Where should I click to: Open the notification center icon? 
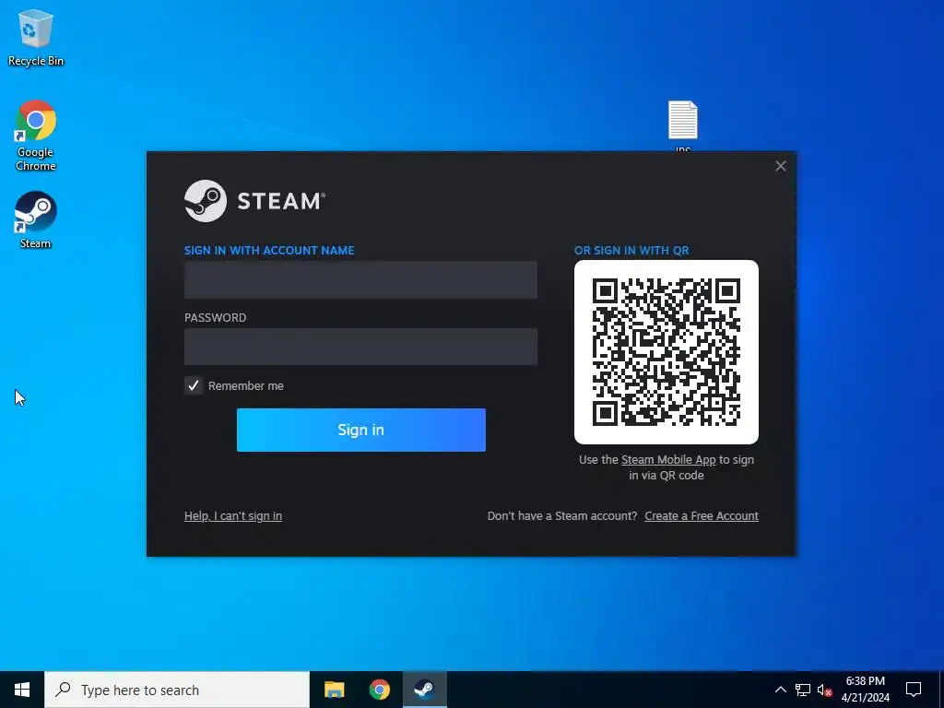(914, 690)
